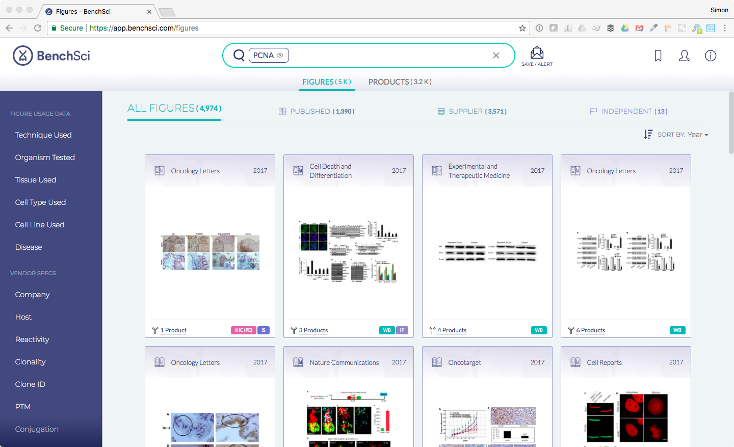Click the browser back arrow
Screen dimensions: 734x447
pyautogui.click(x=9, y=28)
